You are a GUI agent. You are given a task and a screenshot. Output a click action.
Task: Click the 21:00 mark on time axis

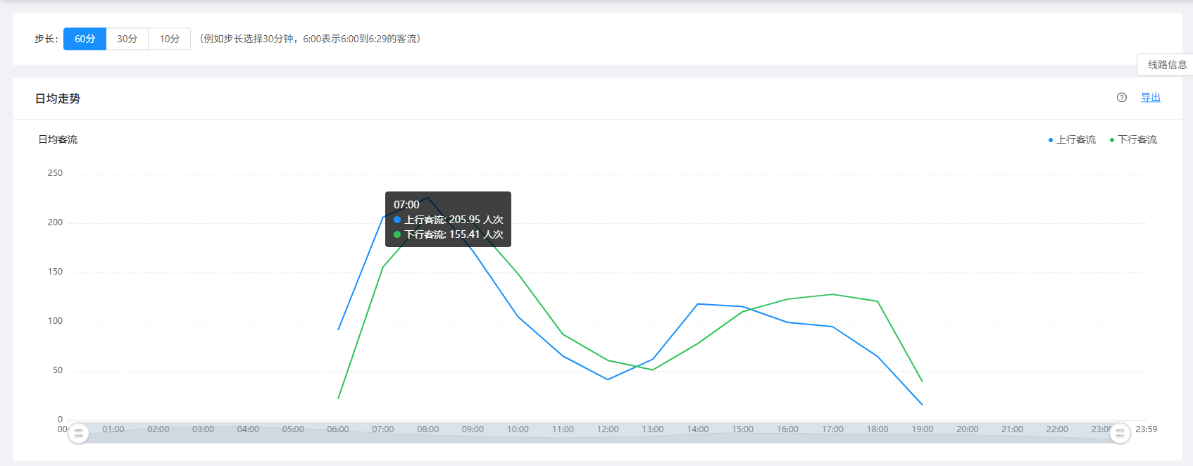click(1012, 429)
